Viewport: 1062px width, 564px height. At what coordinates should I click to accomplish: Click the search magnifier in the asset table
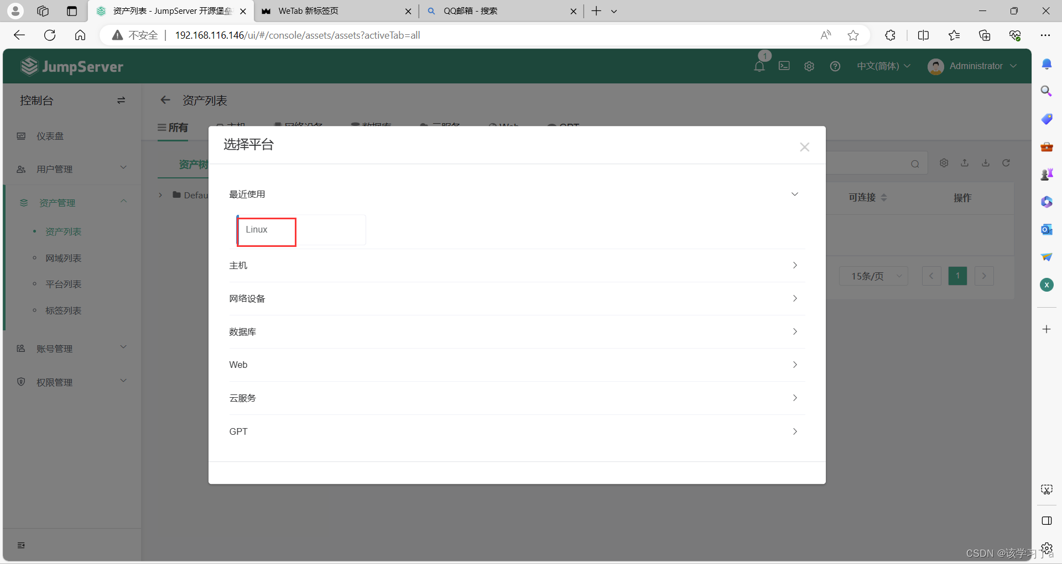(x=915, y=164)
